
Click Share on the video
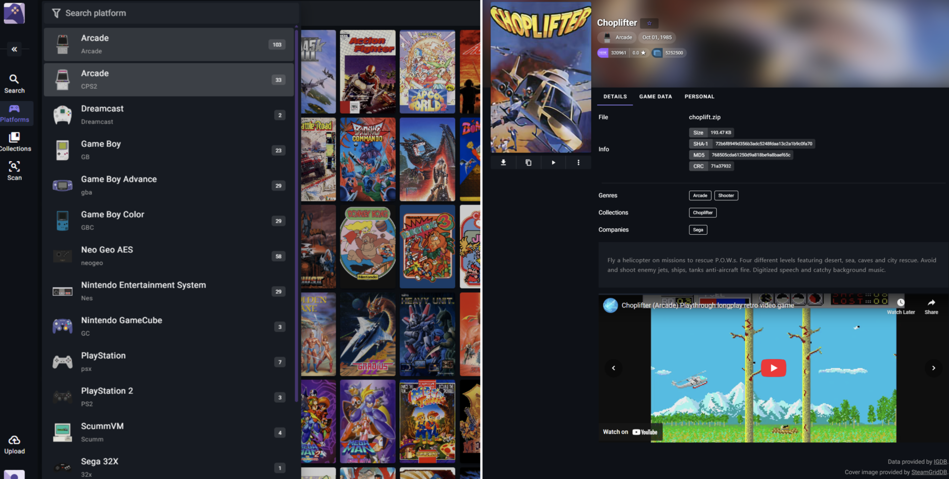point(931,306)
